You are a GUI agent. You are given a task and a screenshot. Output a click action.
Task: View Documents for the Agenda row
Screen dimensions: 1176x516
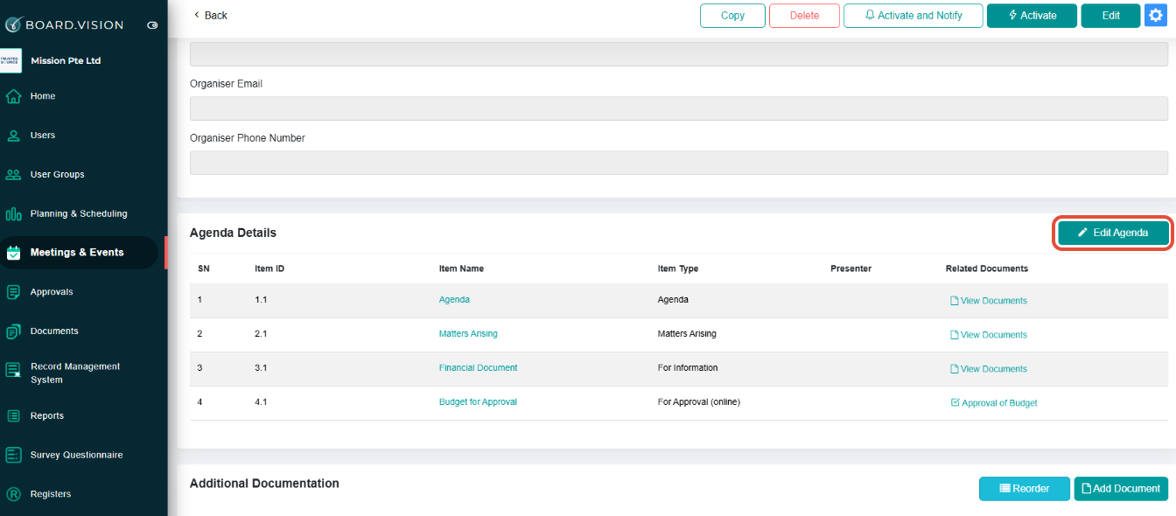[989, 301]
